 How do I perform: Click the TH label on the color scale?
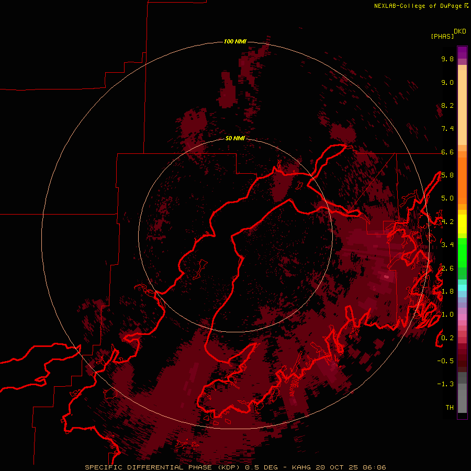click(x=450, y=408)
